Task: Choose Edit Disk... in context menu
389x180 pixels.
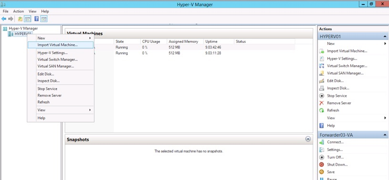Action: click(x=61, y=74)
